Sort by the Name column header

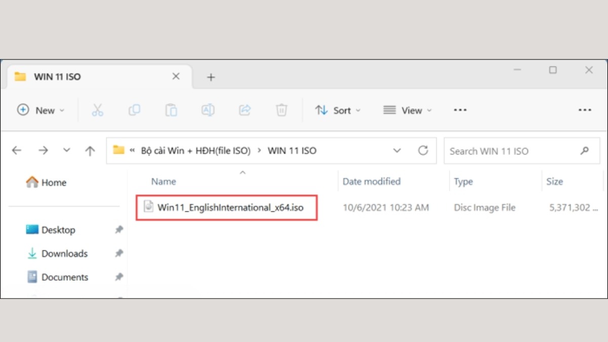coord(164,181)
